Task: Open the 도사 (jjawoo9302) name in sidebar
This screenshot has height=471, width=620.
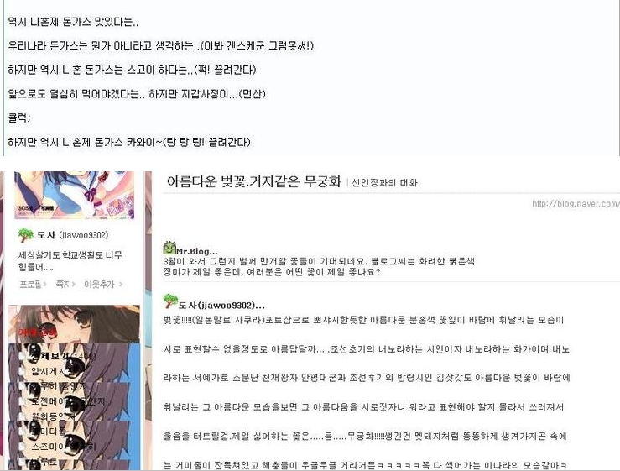Action: (72, 235)
